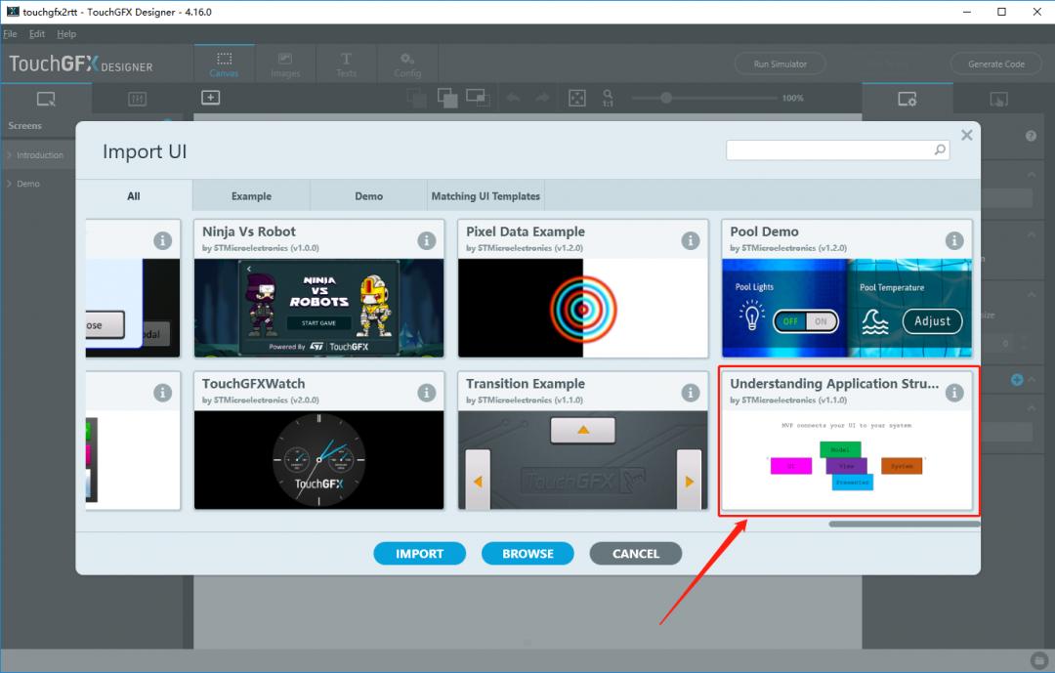
Task: Open the Matching UI Templates tab
Action: pyautogui.click(x=485, y=196)
